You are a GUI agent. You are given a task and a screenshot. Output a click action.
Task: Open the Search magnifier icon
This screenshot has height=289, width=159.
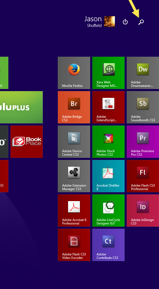point(141,22)
